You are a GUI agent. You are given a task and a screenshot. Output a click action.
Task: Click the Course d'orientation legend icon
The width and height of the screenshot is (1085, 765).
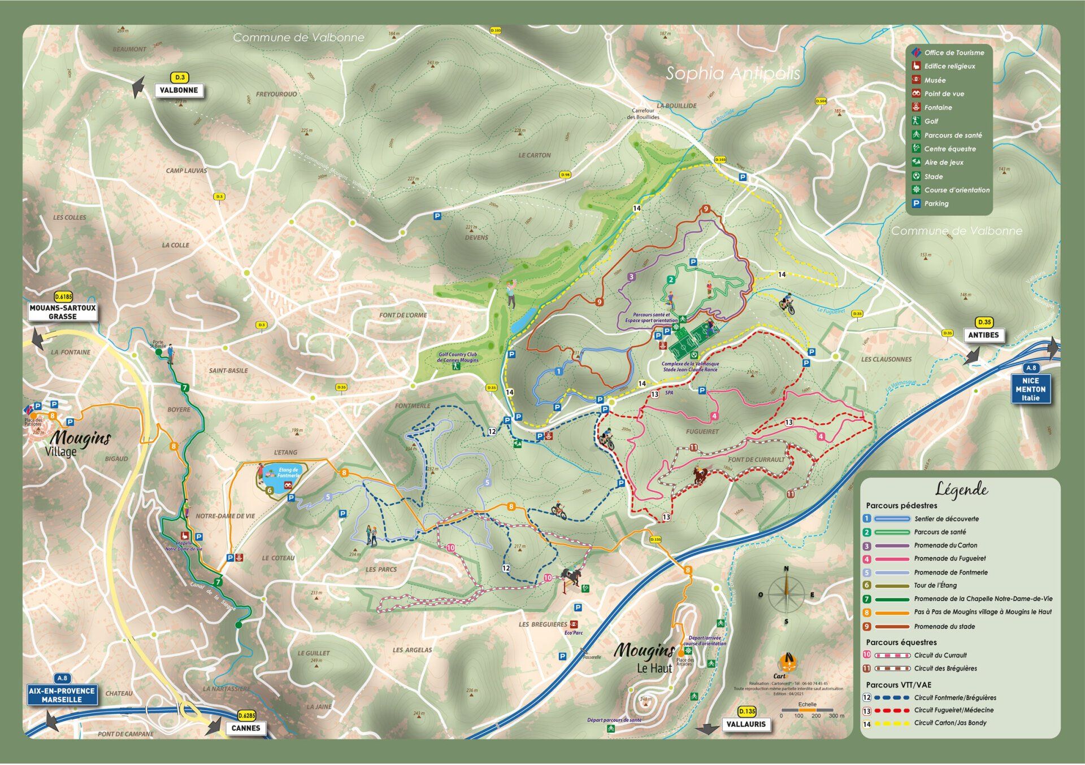[x=916, y=190]
